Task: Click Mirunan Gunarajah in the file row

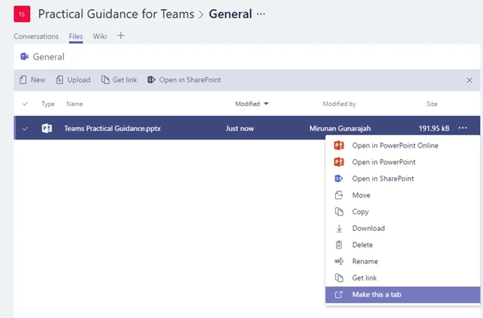Action: click(340, 128)
